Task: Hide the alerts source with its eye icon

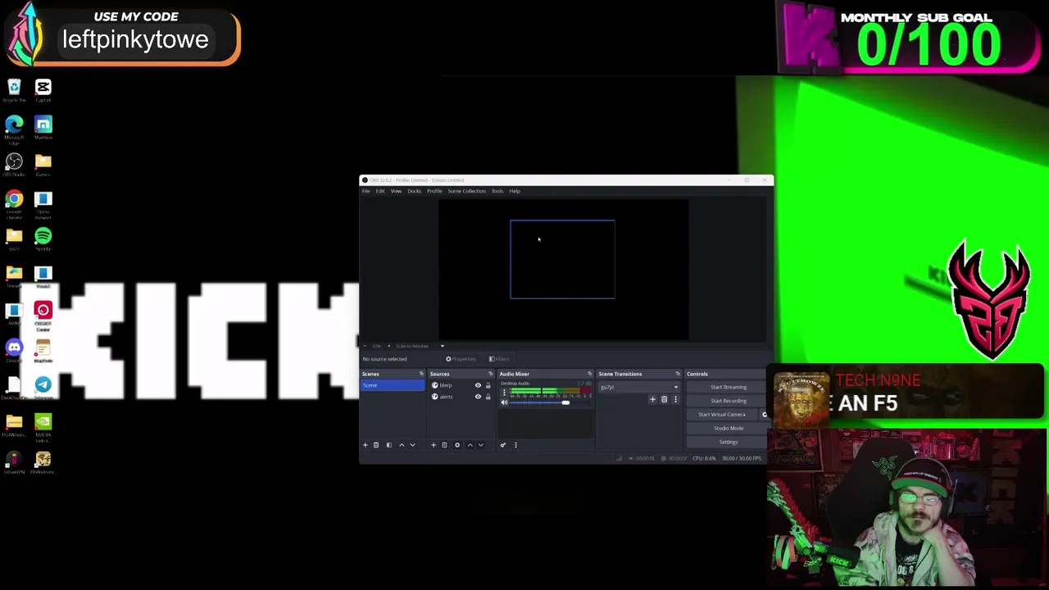Action: [478, 397]
